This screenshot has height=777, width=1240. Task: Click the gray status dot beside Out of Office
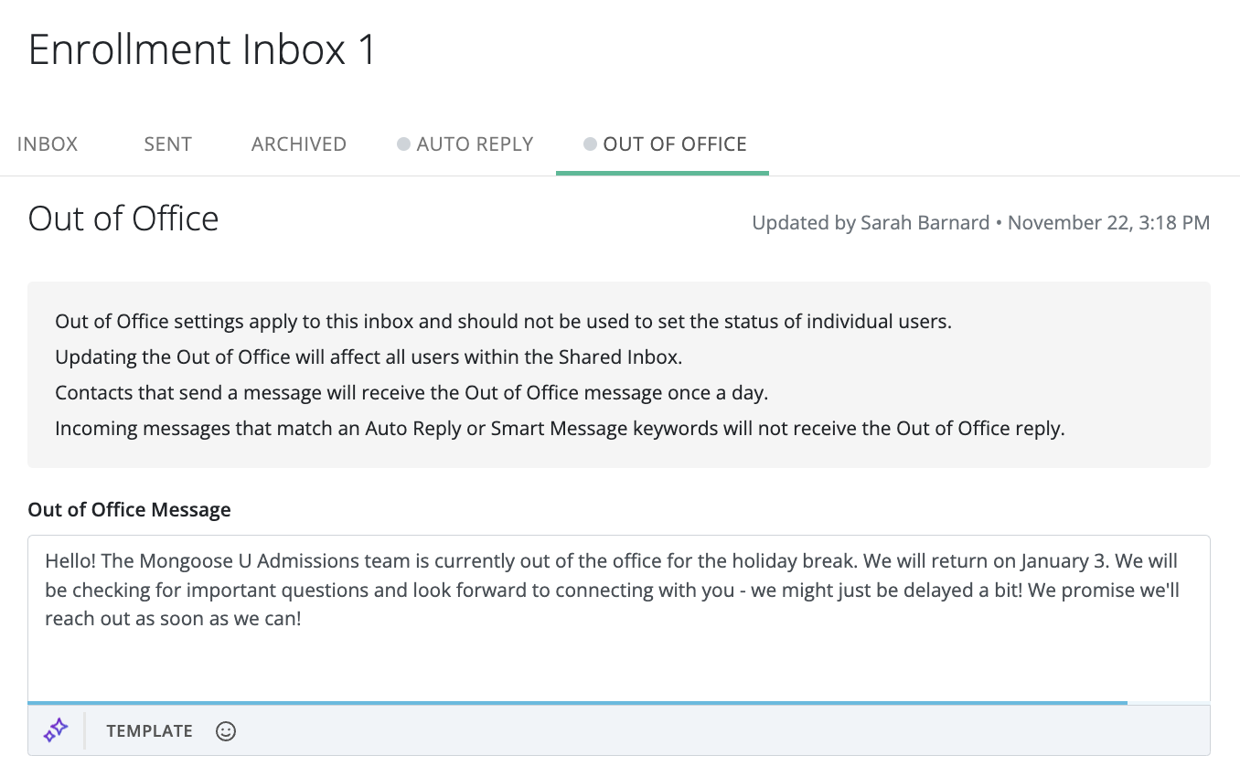click(x=590, y=144)
